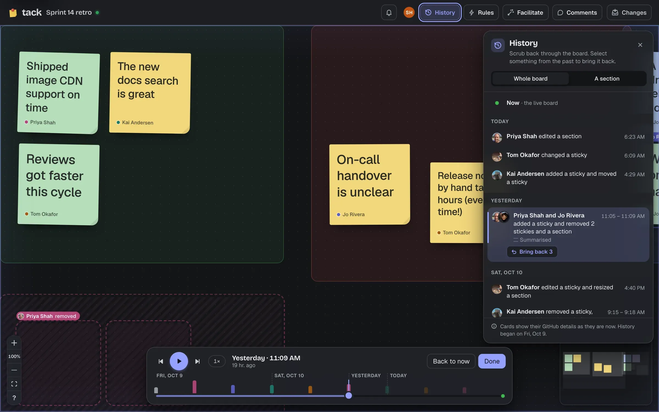Click the fit-to-screen icon
The height and width of the screenshot is (412, 659).
pos(14,384)
